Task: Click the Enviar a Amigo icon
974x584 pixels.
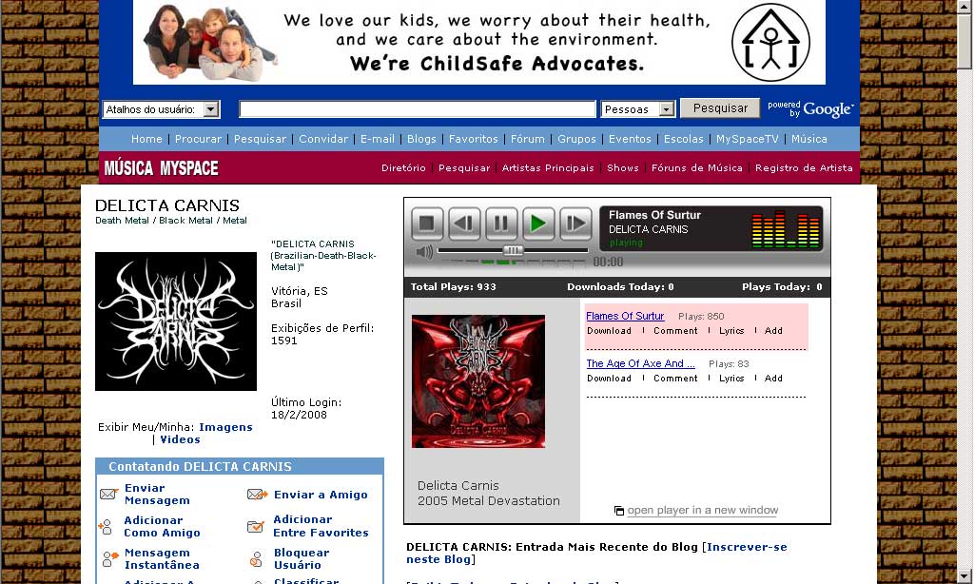Action: (x=257, y=495)
